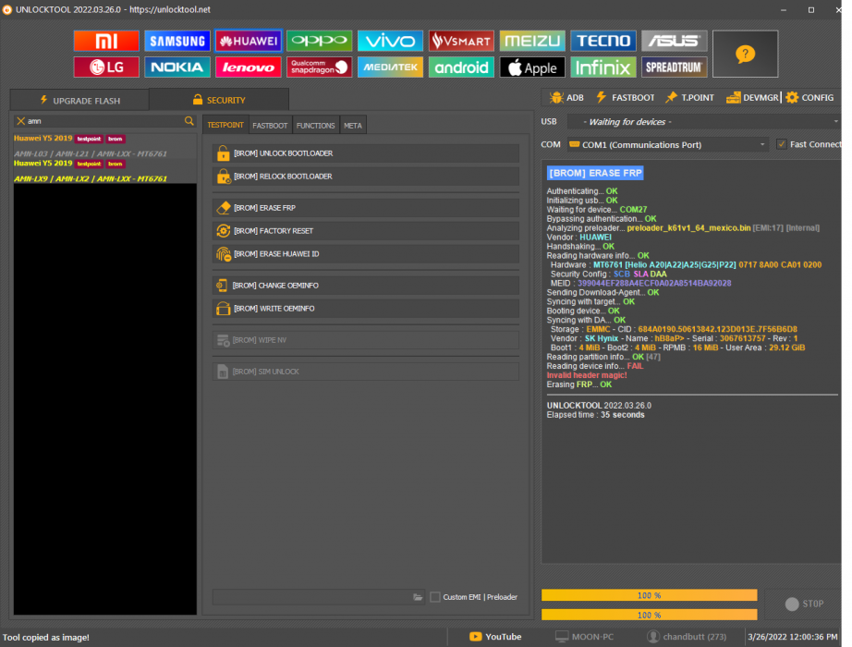The height and width of the screenshot is (647, 852).
Task: Select the FASTBOOT sub-tab
Action: tap(270, 126)
